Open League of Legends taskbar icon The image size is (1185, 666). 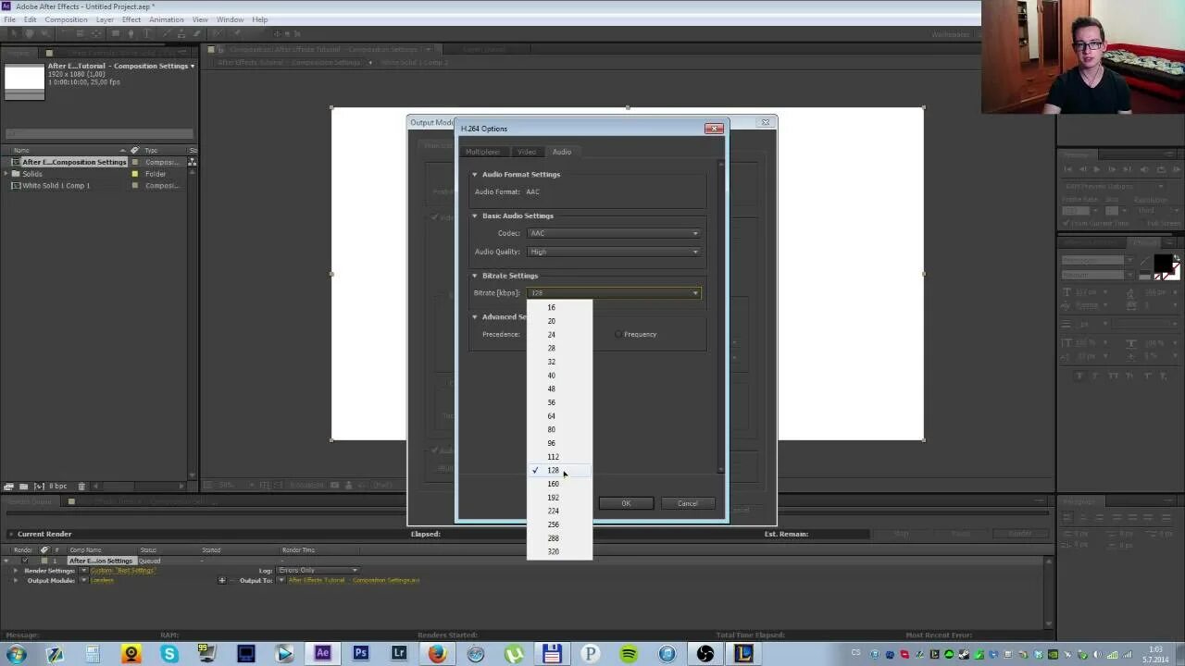pyautogui.click(x=744, y=654)
